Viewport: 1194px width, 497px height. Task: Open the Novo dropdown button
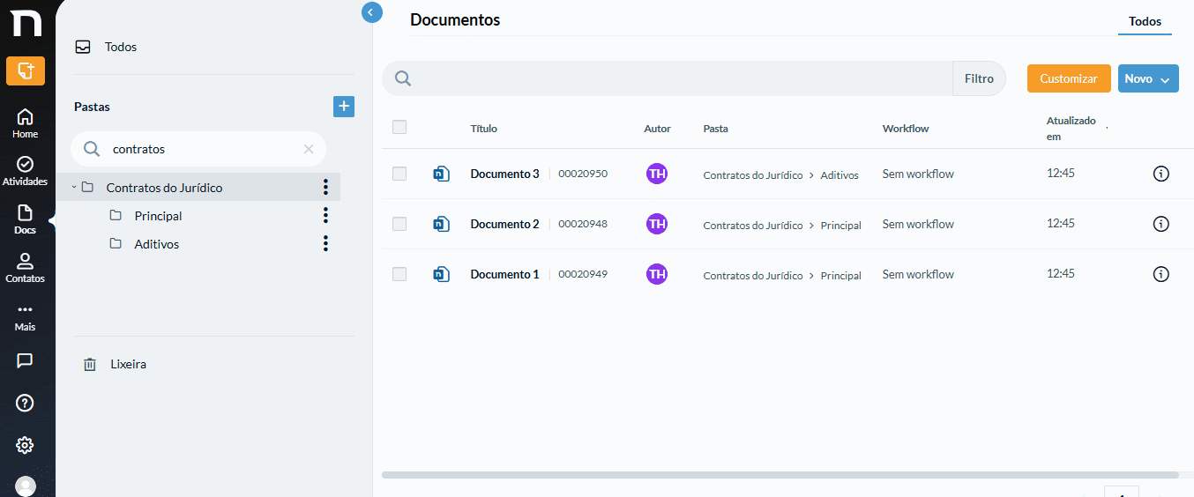[x=1148, y=78]
